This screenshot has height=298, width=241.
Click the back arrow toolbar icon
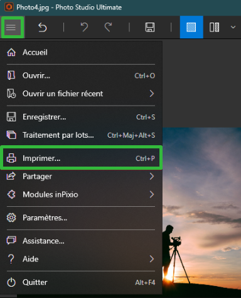point(43,28)
